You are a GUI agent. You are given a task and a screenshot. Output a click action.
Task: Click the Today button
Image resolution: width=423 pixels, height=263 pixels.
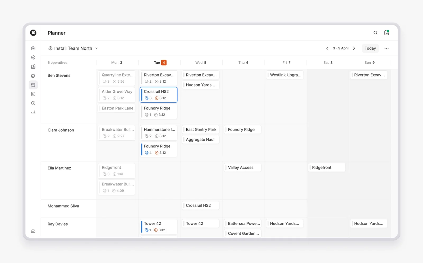tap(370, 48)
